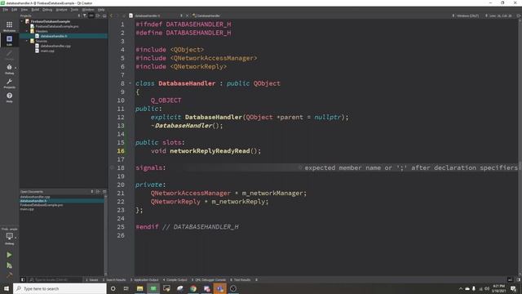
Task: Toggle the right sidebar button in status bar
Action: 519,280
